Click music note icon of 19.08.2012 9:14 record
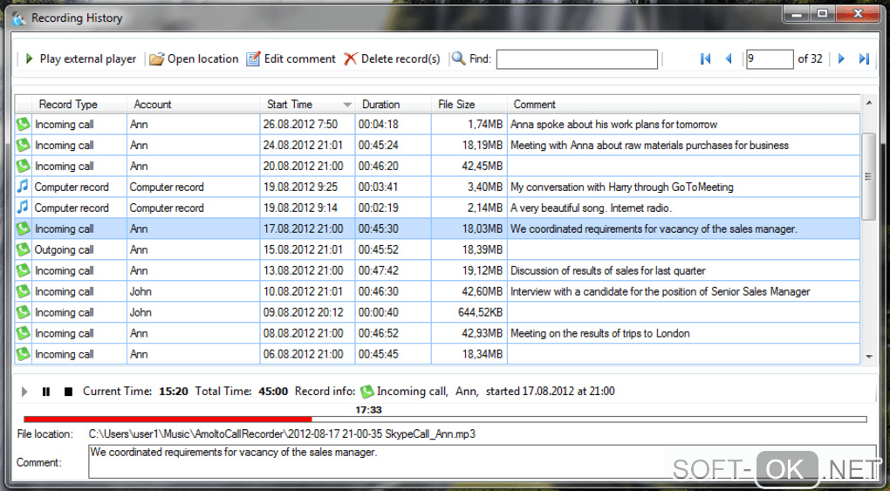 (23, 208)
